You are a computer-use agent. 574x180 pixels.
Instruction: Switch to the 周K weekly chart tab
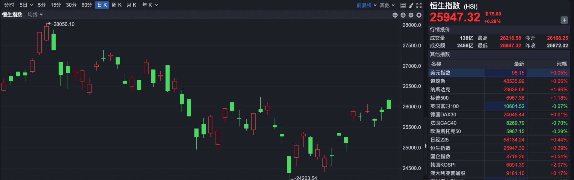tap(117, 5)
